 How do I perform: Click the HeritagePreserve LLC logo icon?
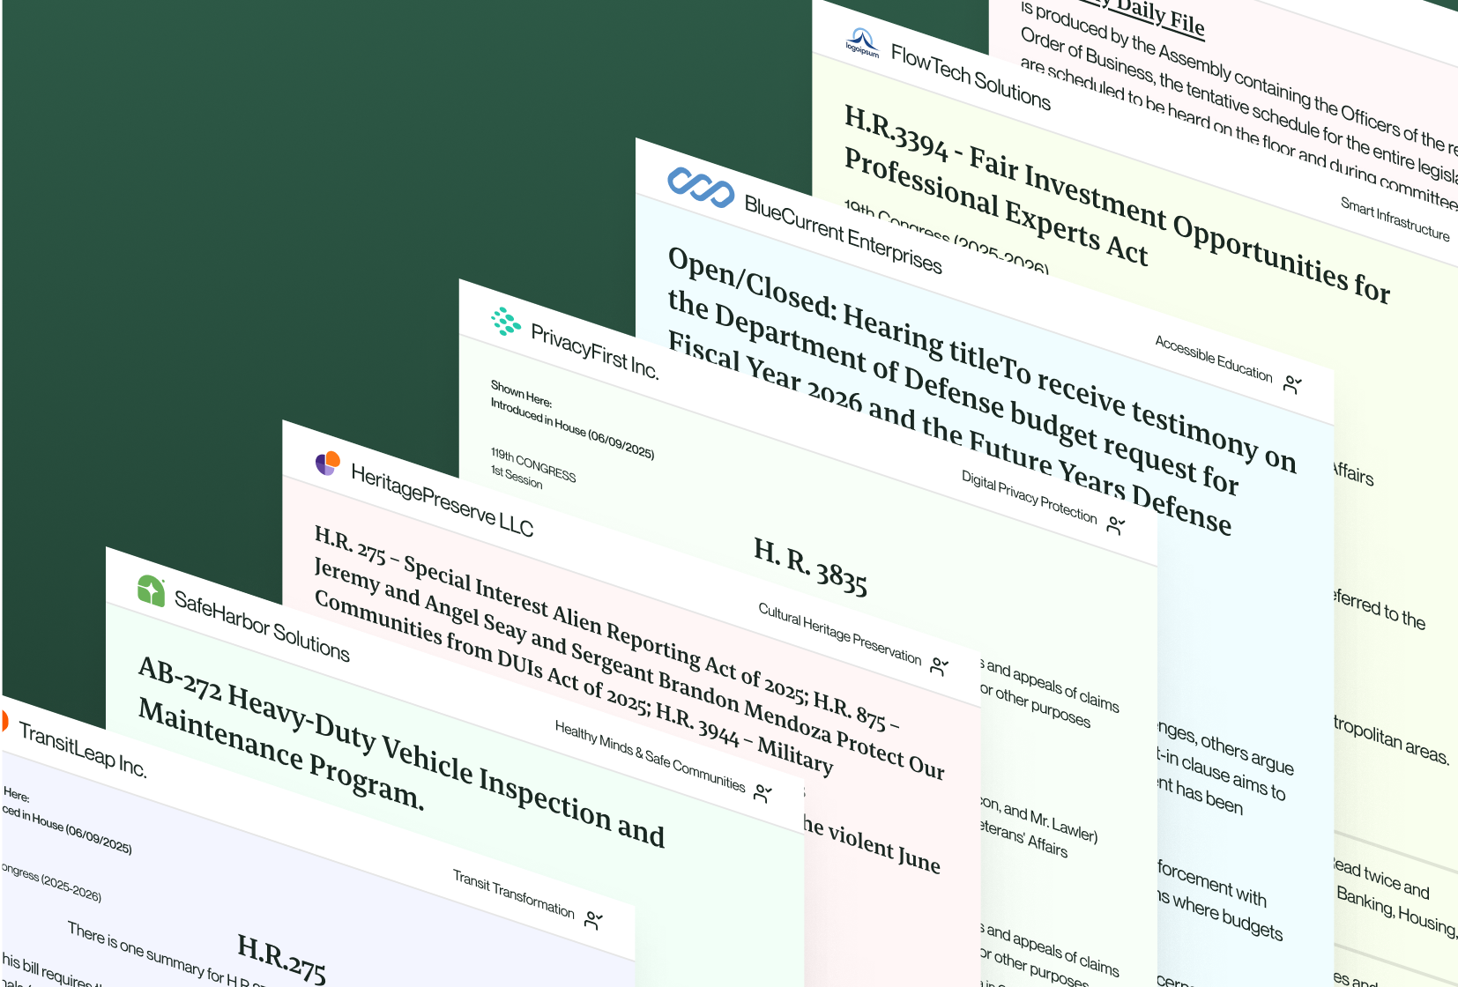pyautogui.click(x=328, y=463)
